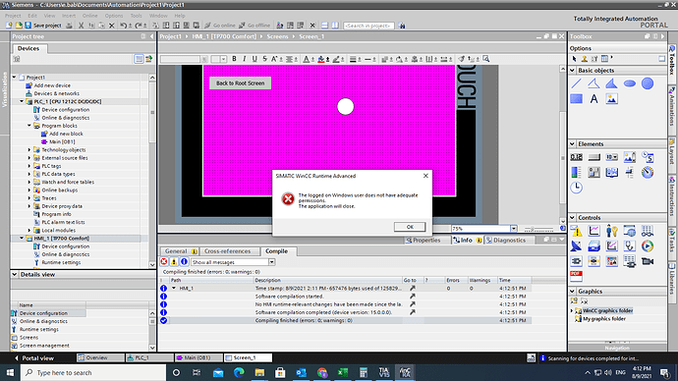This screenshot has height=381, width=678.
Task: Open the Online menu
Action: (90, 16)
